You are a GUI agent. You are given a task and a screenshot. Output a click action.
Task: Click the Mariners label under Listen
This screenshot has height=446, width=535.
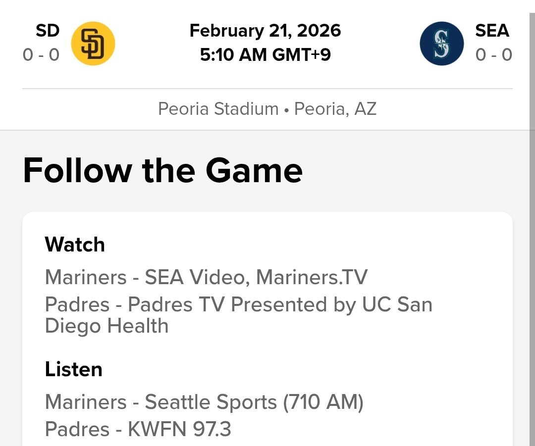coord(86,402)
